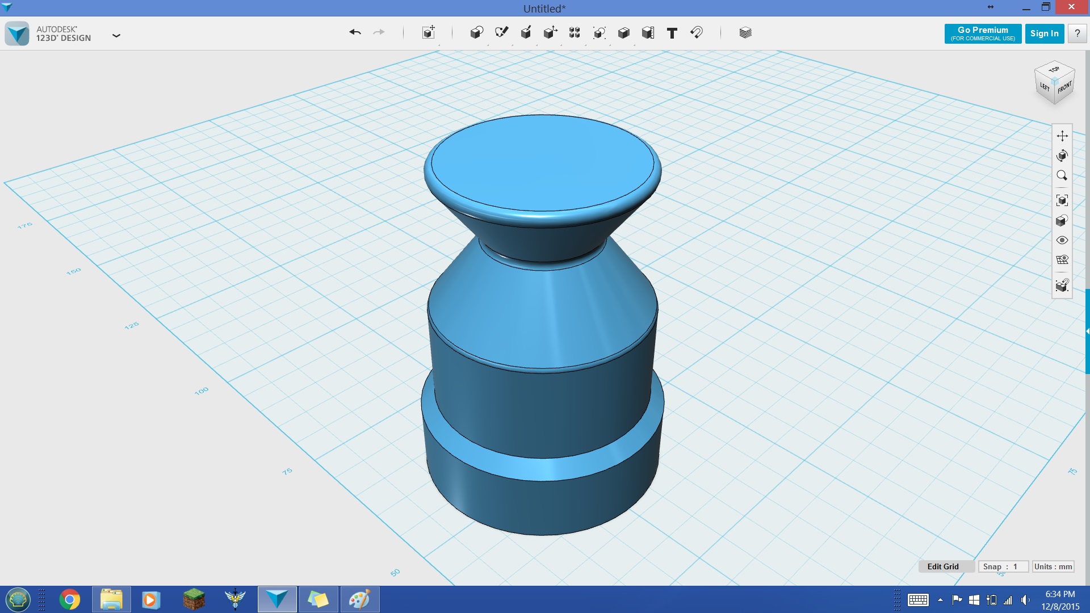Viewport: 1090px width, 613px height.
Task: Open Google Chrome from taskbar
Action: [69, 599]
